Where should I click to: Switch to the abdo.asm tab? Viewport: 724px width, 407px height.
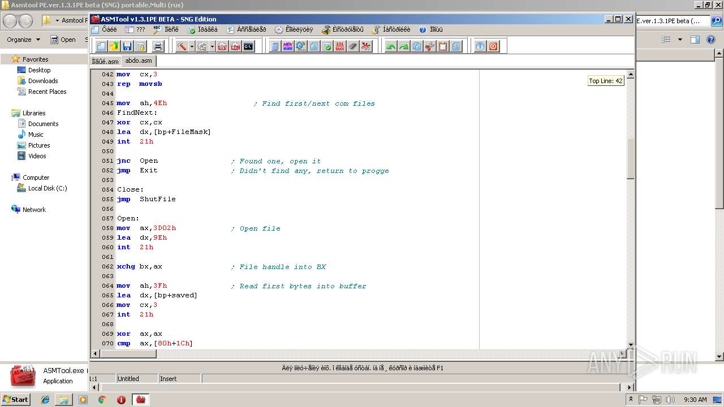(139, 60)
